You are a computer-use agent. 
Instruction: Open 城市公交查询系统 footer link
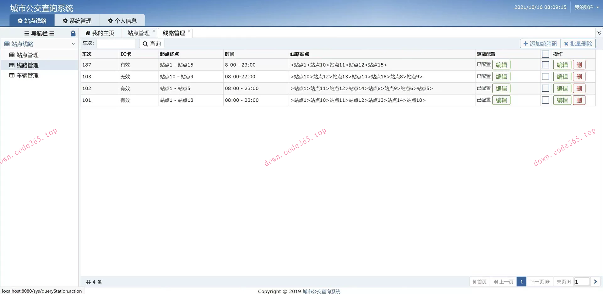tap(321, 291)
